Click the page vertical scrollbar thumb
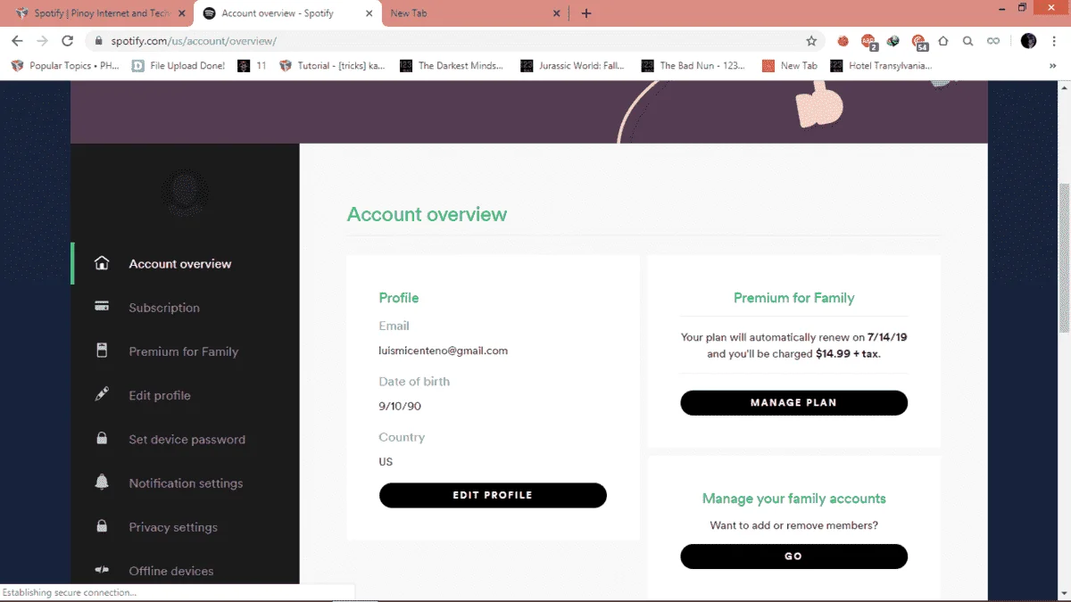Viewport: 1071px width, 602px height. point(1064,258)
